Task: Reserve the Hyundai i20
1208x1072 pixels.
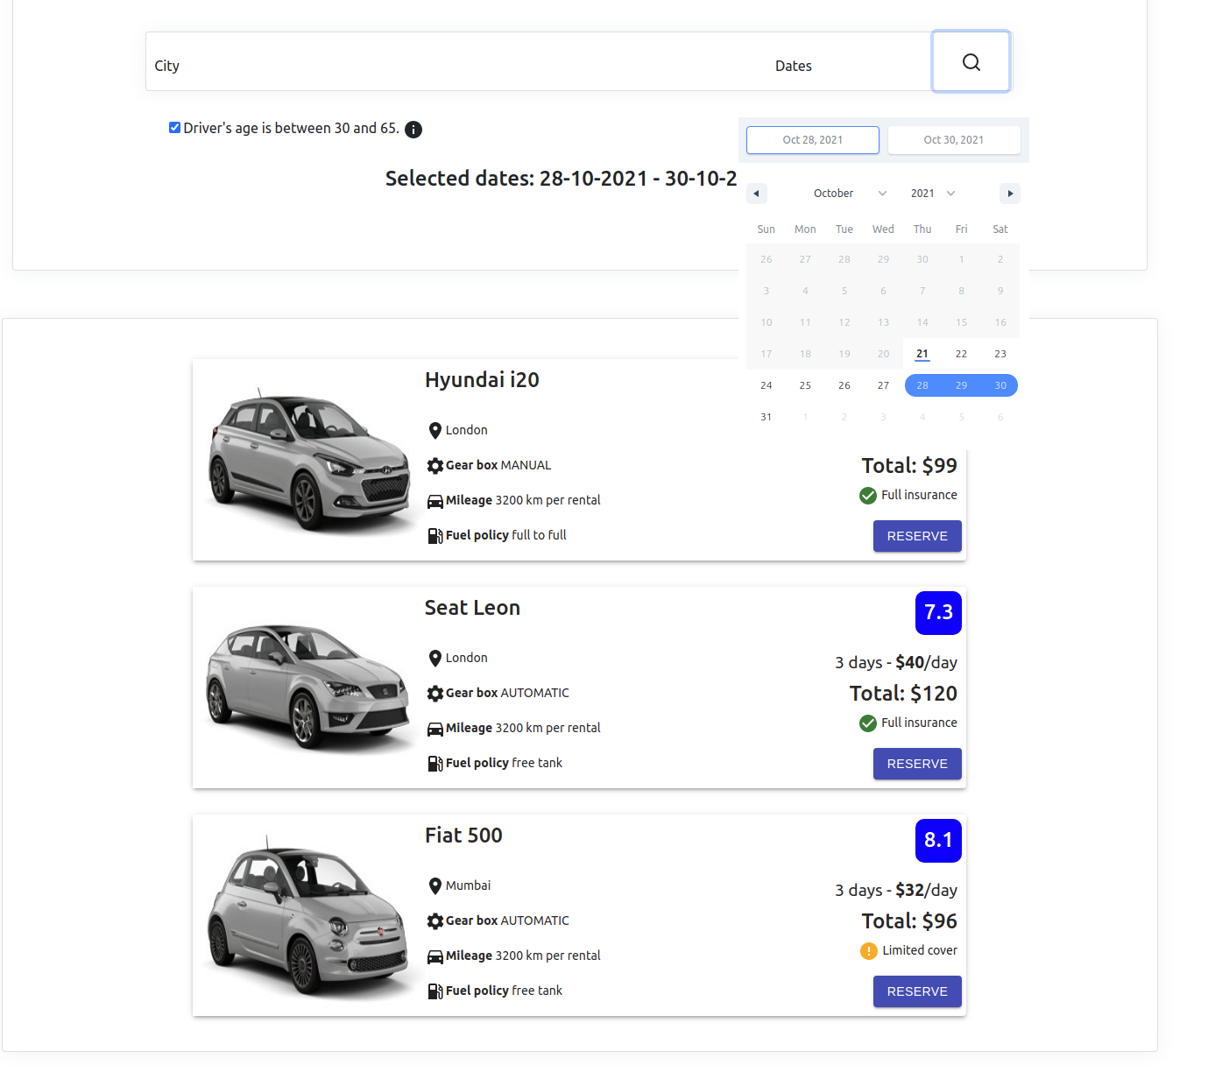Action: click(x=917, y=536)
